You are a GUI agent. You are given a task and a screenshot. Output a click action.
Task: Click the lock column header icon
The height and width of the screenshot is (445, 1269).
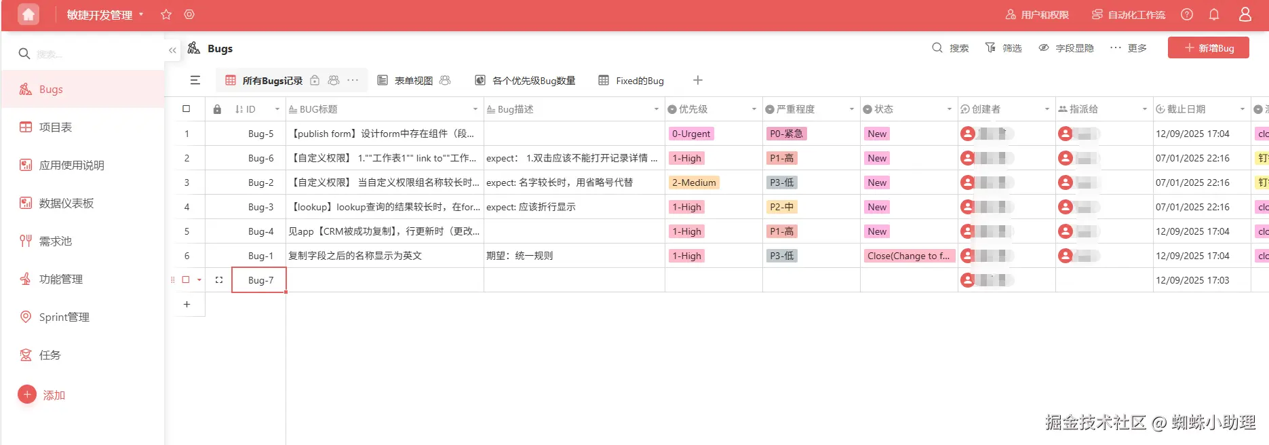click(217, 109)
